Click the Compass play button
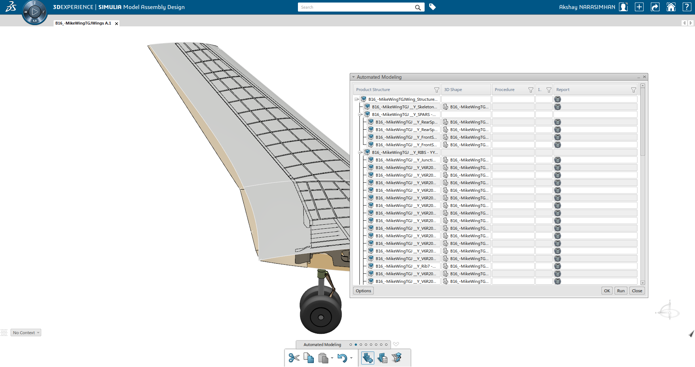Screen dimensions: 695x367 coord(35,12)
